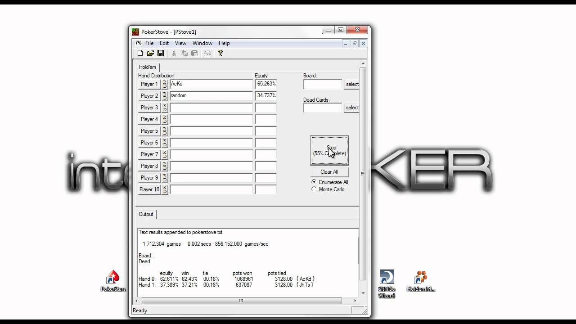576x324 pixels.
Task: Click the empty Player 3 hand distribution field
Action: click(x=211, y=108)
